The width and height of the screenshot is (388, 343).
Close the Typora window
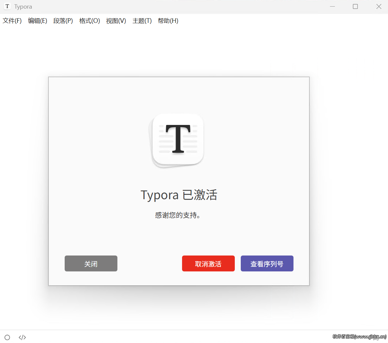[x=379, y=6]
